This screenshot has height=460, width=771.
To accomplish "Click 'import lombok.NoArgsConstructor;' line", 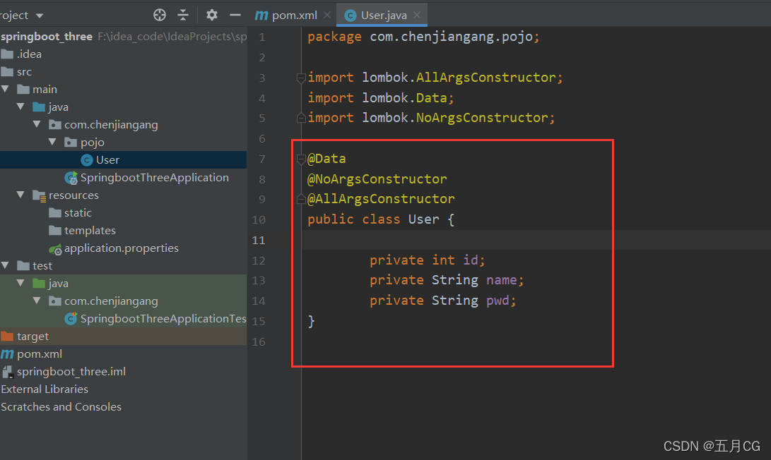I will click(x=431, y=118).
